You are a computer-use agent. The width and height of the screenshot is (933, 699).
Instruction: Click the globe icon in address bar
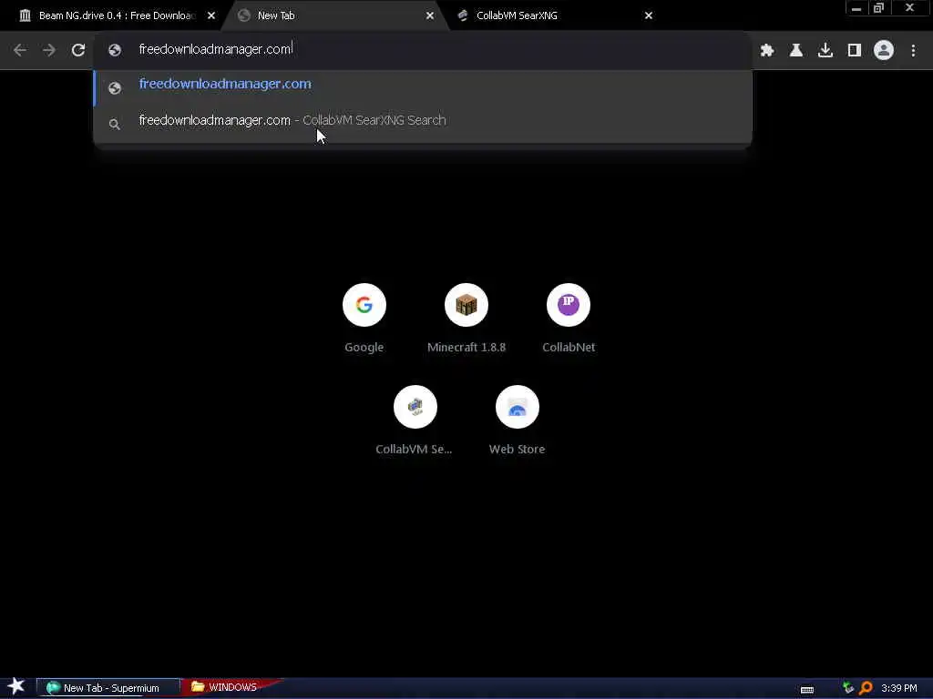click(115, 51)
